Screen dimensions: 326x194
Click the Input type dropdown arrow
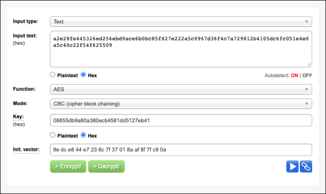(306, 22)
